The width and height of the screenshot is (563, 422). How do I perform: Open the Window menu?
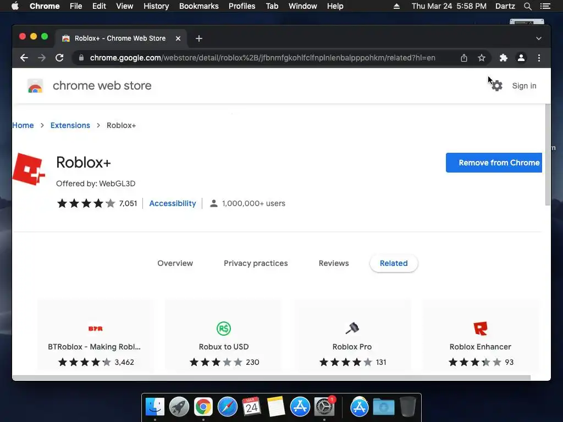pos(303,6)
